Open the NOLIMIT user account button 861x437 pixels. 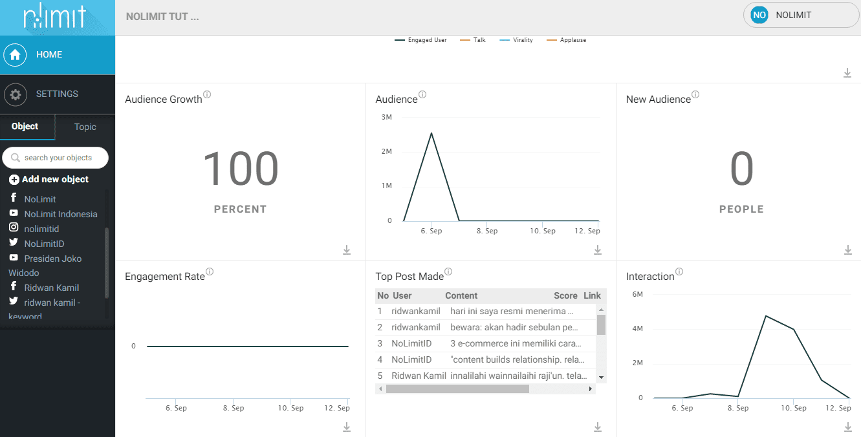(x=801, y=15)
